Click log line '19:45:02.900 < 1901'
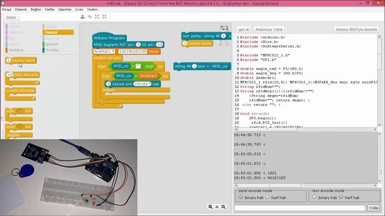This screenshot has height=216, width=385. tap(255, 173)
